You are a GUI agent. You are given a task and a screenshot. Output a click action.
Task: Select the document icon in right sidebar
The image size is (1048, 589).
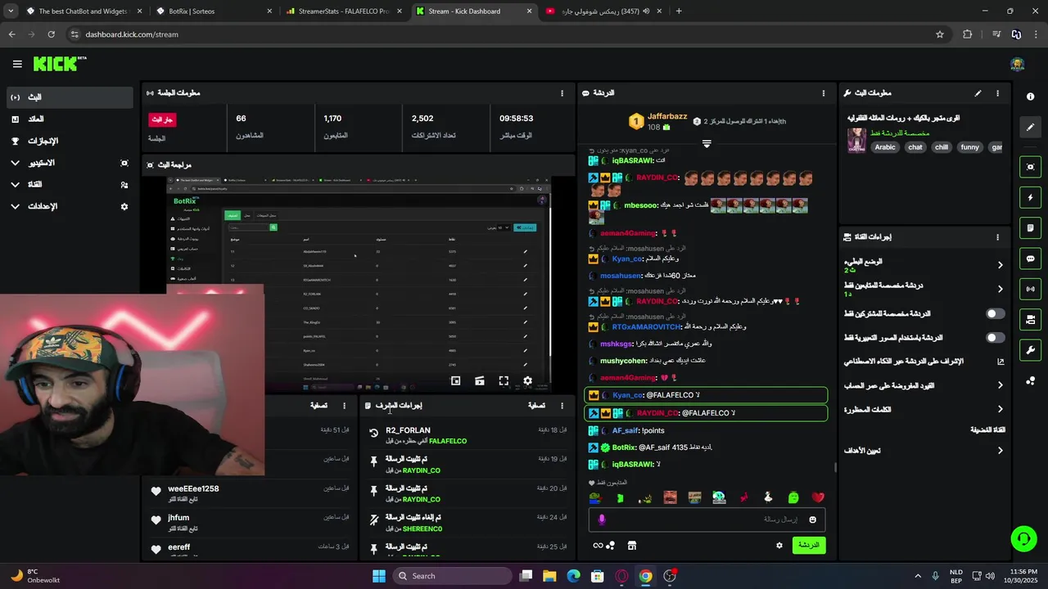pyautogui.click(x=1030, y=227)
